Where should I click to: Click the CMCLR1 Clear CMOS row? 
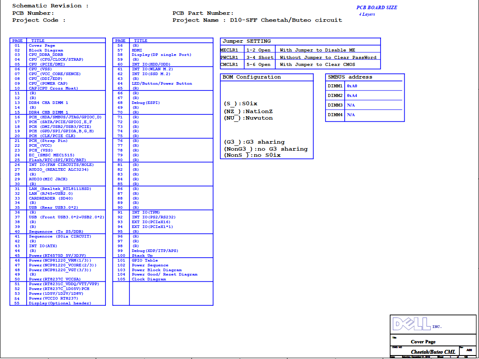click(300, 65)
